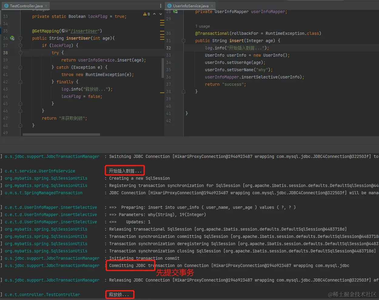Viewport: 379px width, 300px height.
Task: Click the globe URL icon in @GetMapping
Action: (x=63, y=31)
